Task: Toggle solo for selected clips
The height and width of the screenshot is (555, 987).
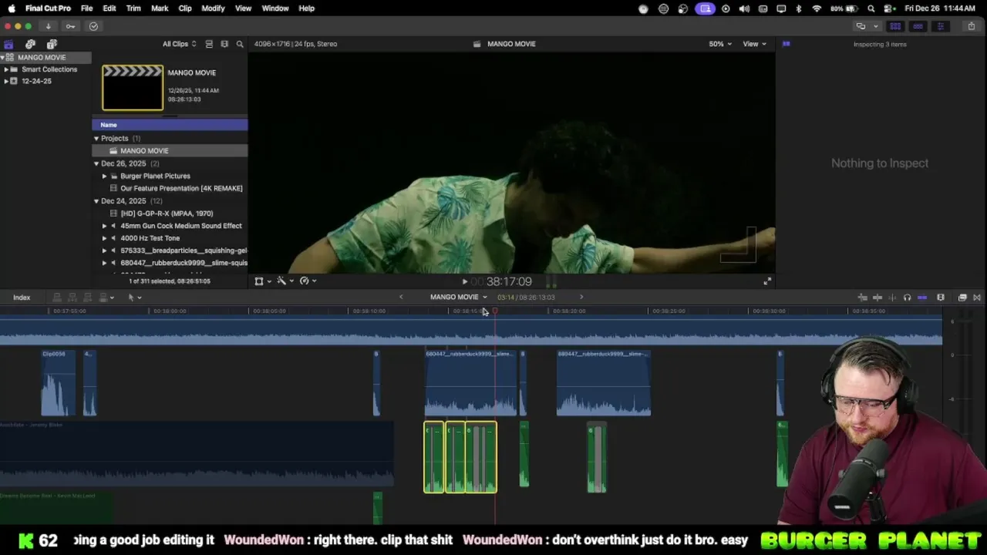Action: click(907, 298)
